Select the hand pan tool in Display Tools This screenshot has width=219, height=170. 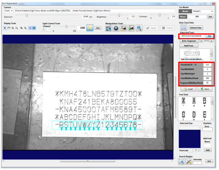[9, 28]
